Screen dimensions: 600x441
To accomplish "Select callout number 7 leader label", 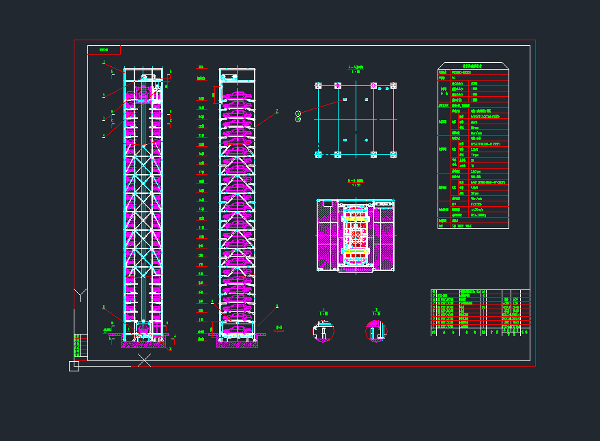I will 277,111.
